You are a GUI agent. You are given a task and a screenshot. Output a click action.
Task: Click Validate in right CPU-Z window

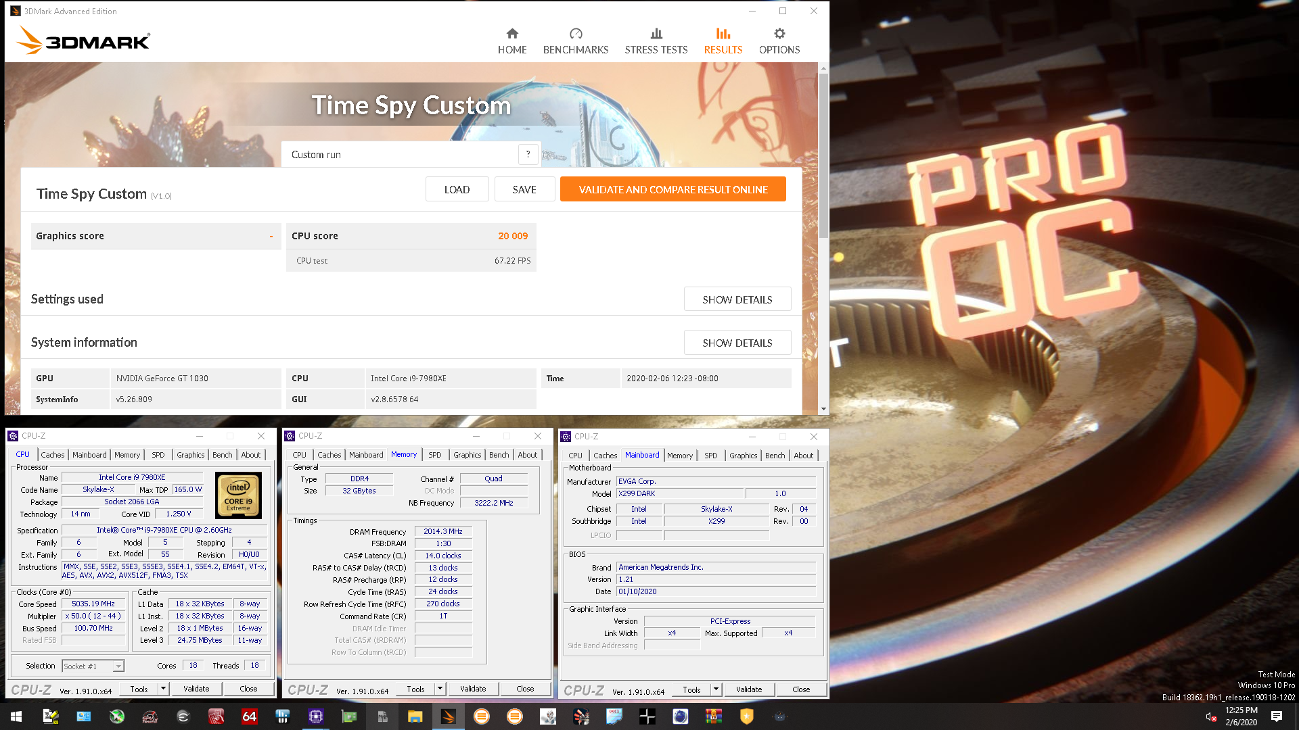[749, 689]
